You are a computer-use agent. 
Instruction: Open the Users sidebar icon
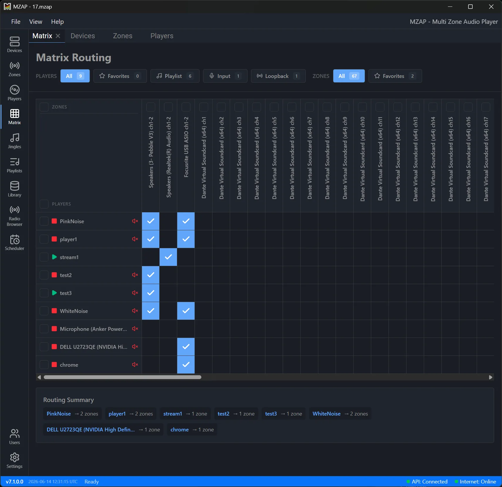tap(14, 437)
